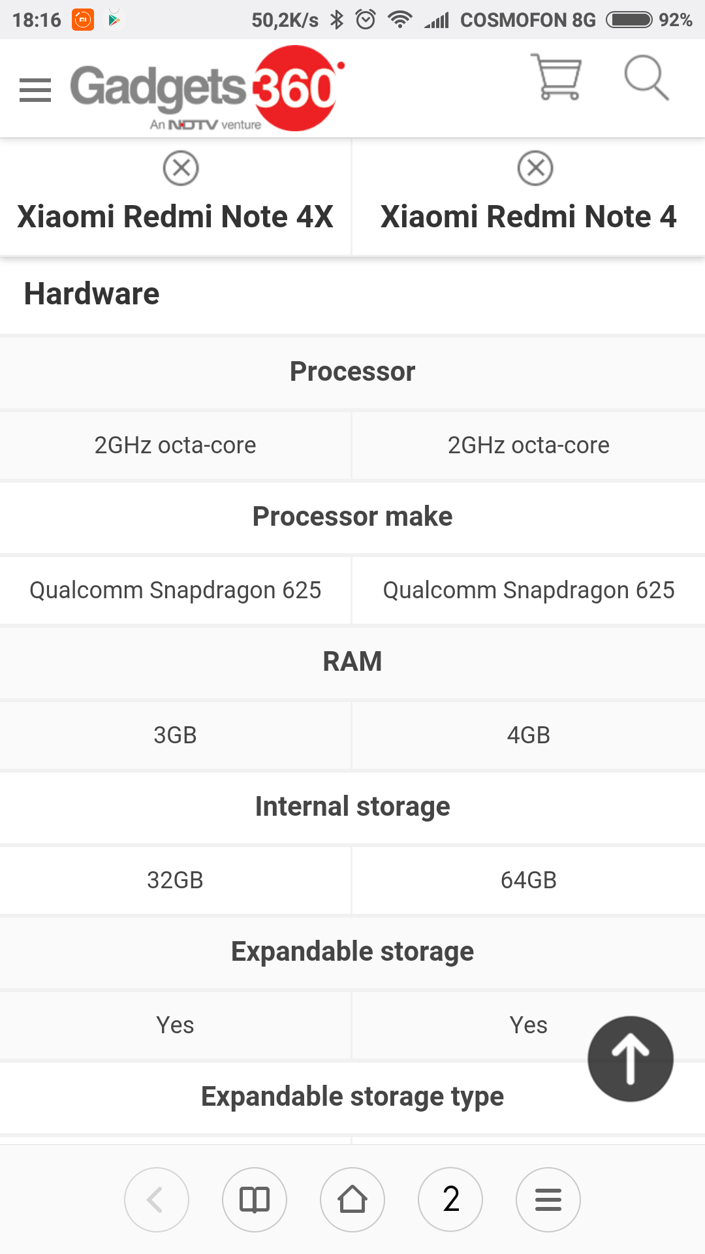705x1254 pixels.
Task: Tap the Processor row header
Action: coord(352,372)
